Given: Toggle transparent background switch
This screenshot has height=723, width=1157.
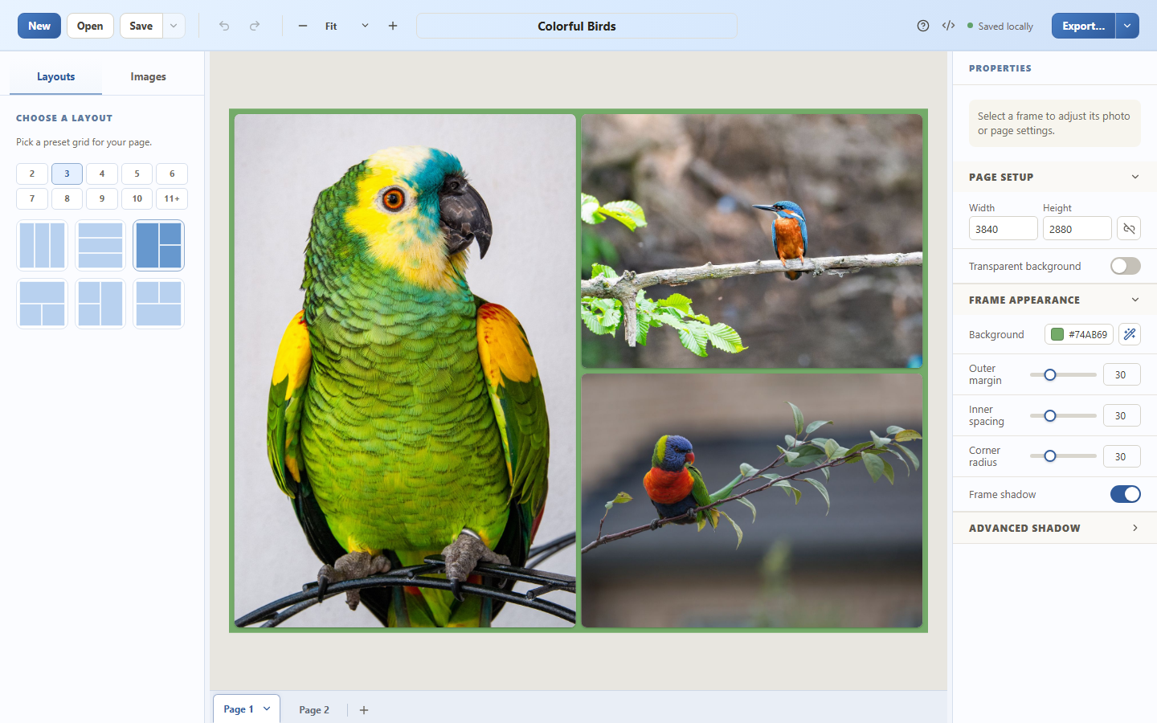Looking at the screenshot, I should 1126,266.
